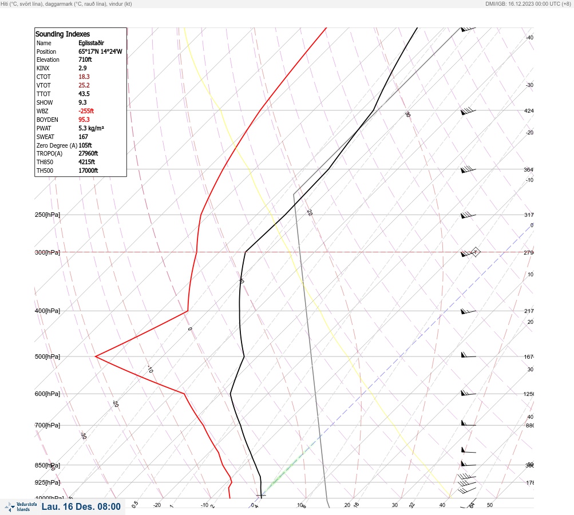This screenshot has width=574, height=515.
Task: Click the KINX value '2.9'
Action: click(x=82, y=68)
